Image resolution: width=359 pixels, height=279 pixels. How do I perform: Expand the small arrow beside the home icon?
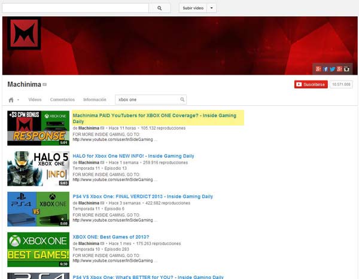(18, 100)
